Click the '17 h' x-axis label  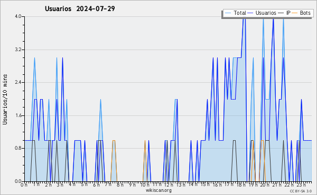[x=229, y=184]
